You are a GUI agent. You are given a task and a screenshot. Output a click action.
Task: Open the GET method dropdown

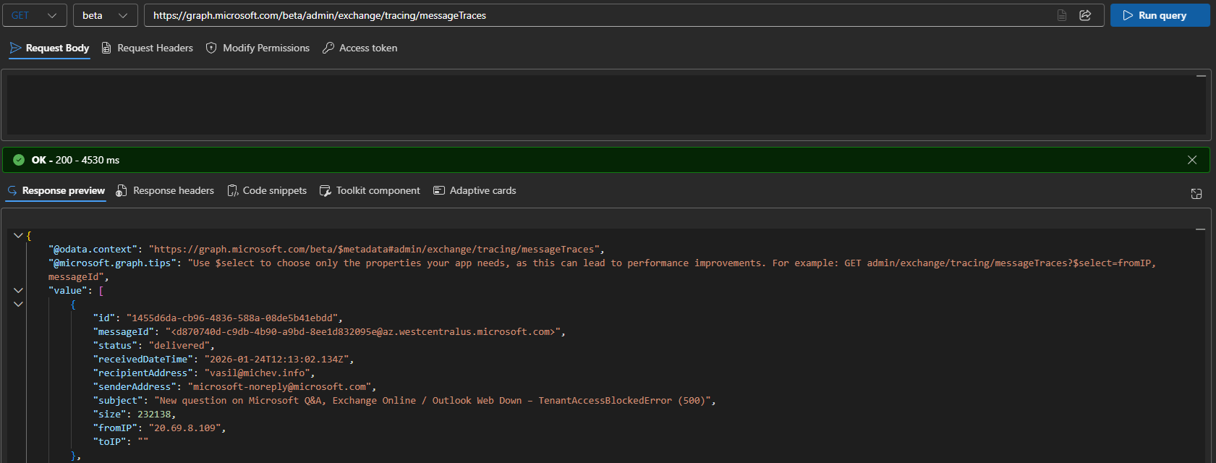[x=35, y=15]
